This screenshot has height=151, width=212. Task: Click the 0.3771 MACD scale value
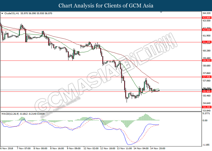[x=207, y=114]
